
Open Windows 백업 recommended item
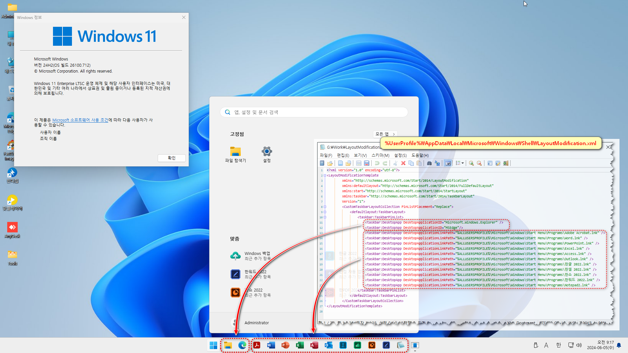pyautogui.click(x=251, y=256)
